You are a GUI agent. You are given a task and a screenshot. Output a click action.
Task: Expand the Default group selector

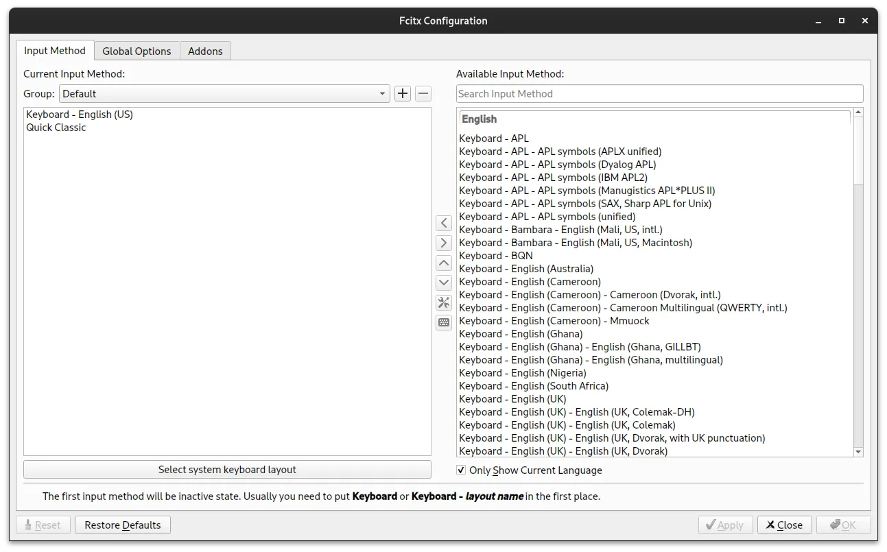click(x=381, y=93)
